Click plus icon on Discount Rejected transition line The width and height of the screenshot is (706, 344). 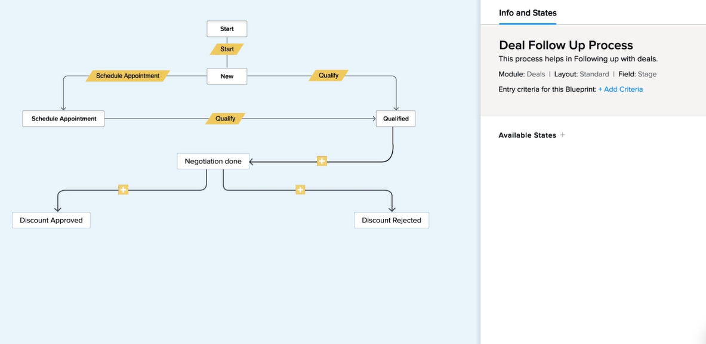click(x=300, y=190)
